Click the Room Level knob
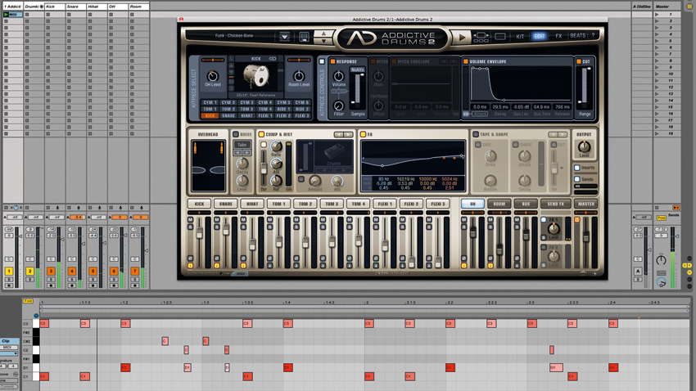696x391 pixels. point(299,76)
